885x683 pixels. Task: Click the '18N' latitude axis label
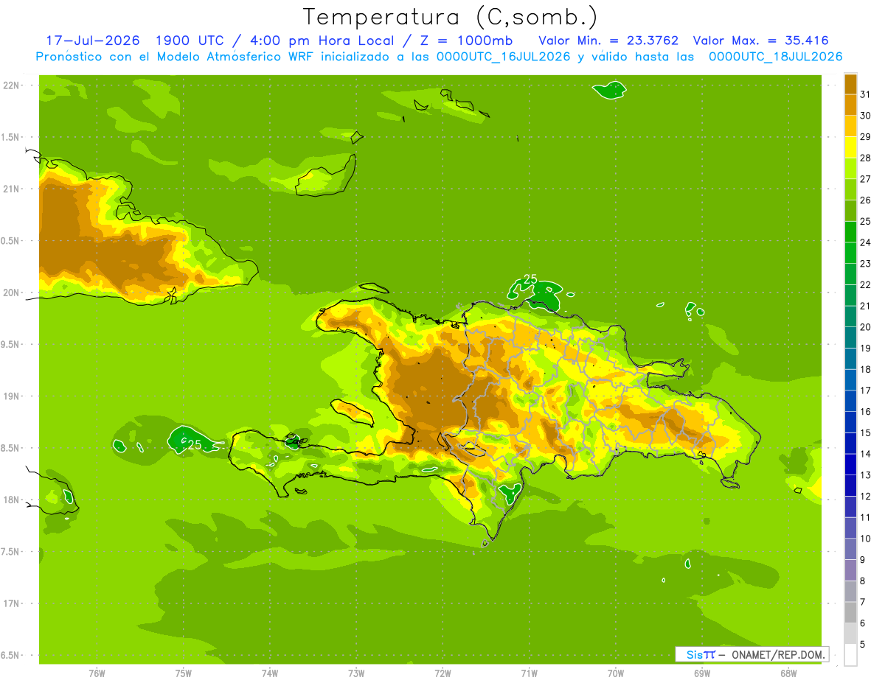pos(13,500)
